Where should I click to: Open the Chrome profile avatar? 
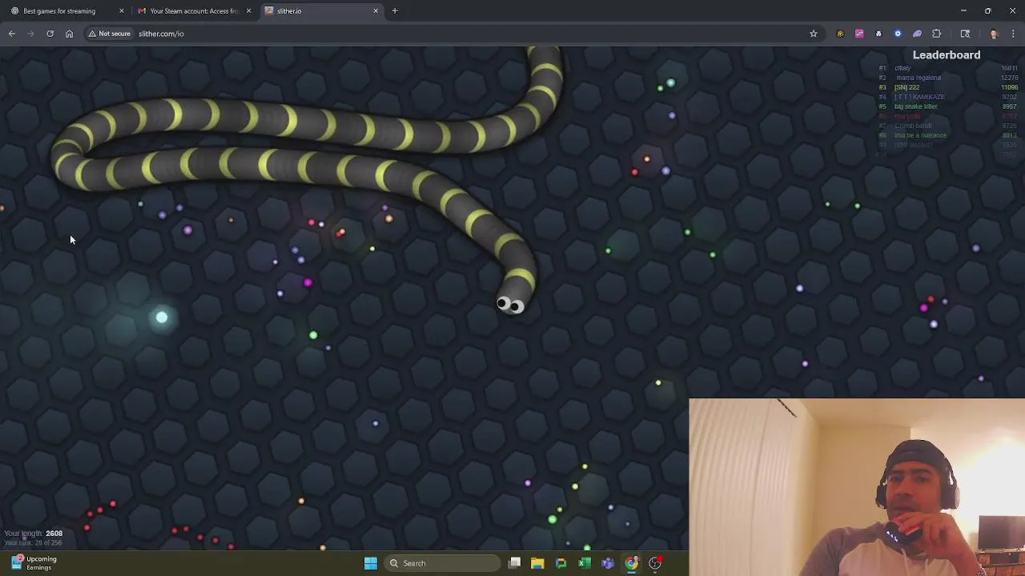pyautogui.click(x=994, y=34)
